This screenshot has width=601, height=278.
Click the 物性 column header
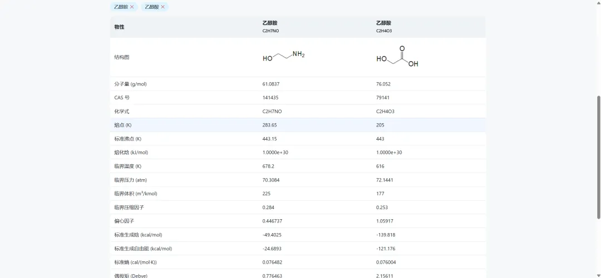[119, 27]
